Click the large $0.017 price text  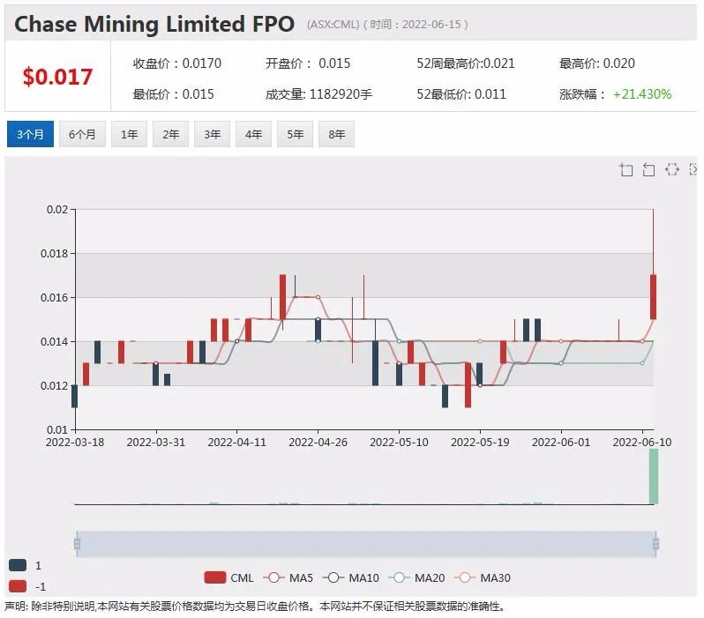pos(57,77)
